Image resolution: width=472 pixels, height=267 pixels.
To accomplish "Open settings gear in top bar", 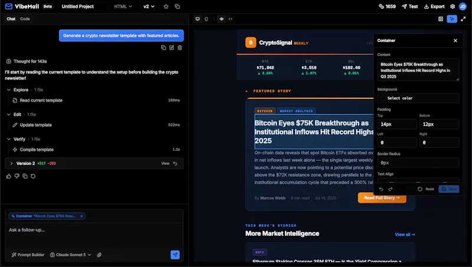I will (453, 6).
